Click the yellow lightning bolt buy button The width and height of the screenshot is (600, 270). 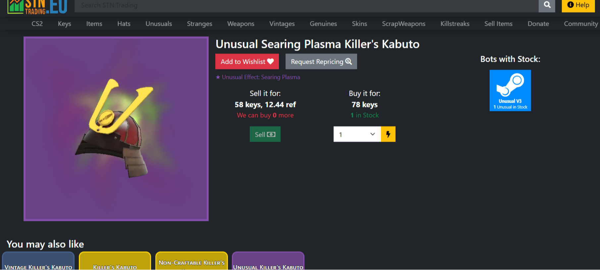[388, 134]
